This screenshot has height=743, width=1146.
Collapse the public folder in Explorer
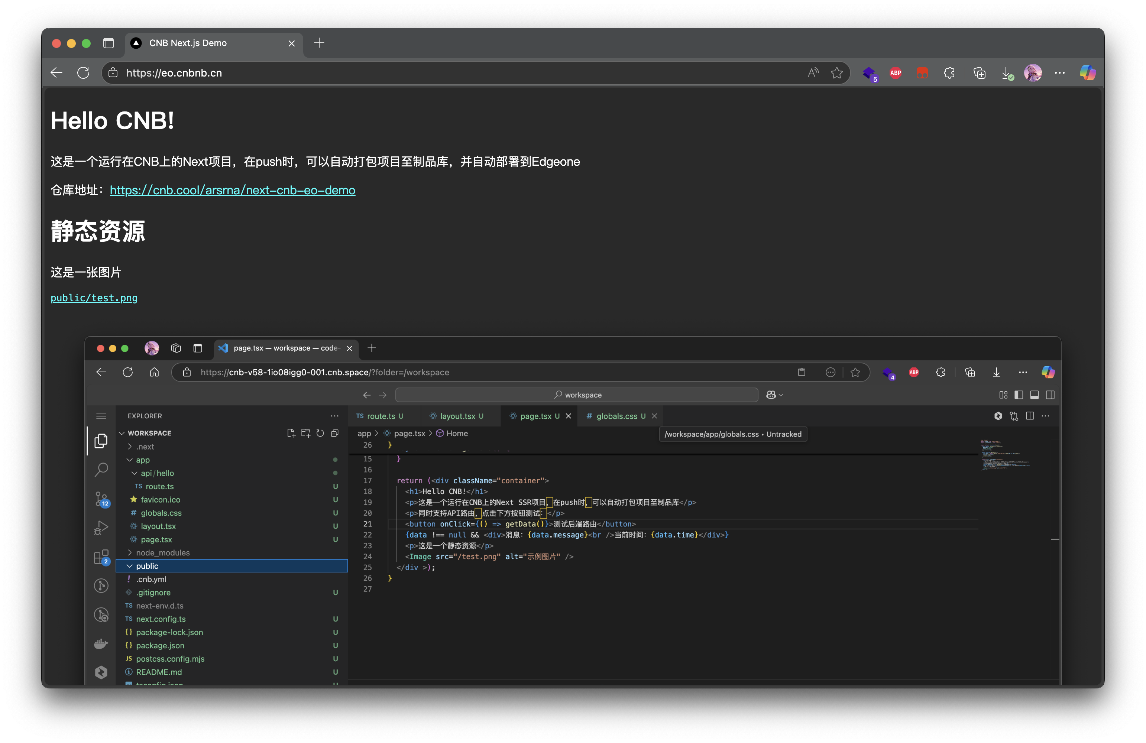[x=147, y=566]
